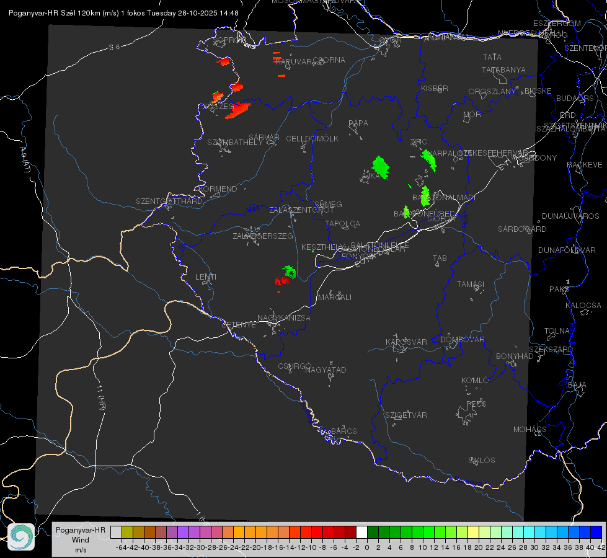Click the NAGYKANIZSA city label
This screenshot has width=607, height=558.
coord(284,317)
